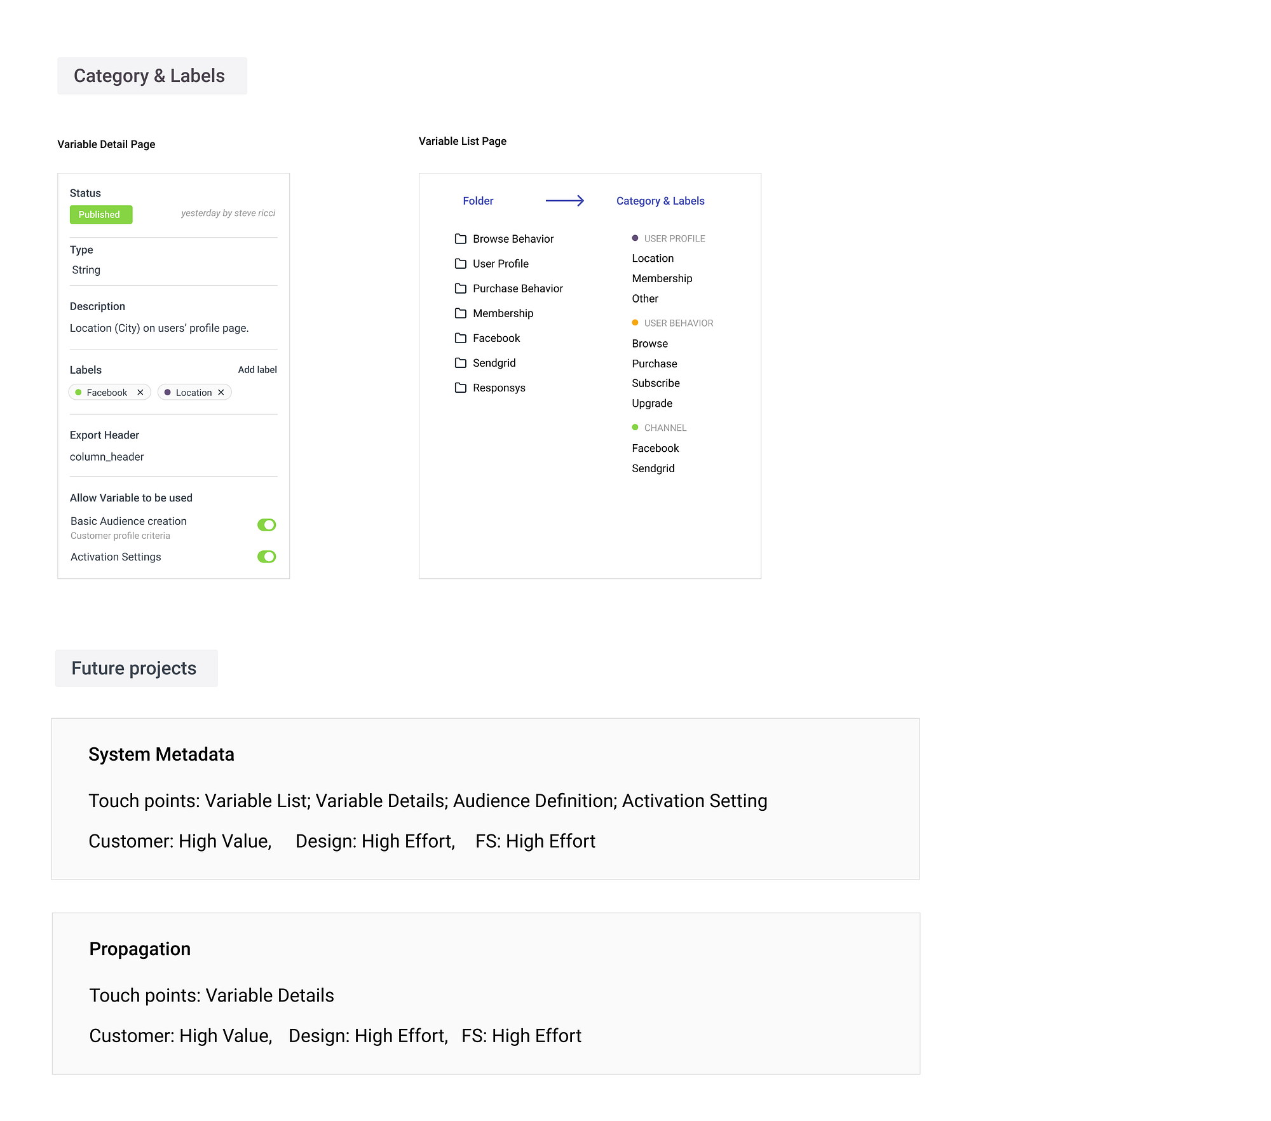Select the Folder heading
1271x1121 pixels.
pos(478,201)
